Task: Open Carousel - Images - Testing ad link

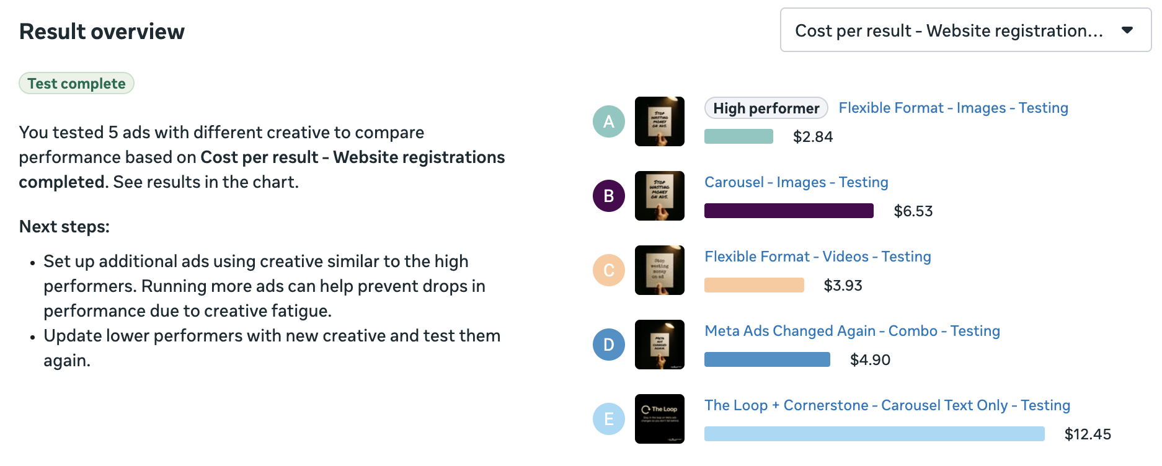Action: pyautogui.click(x=796, y=182)
